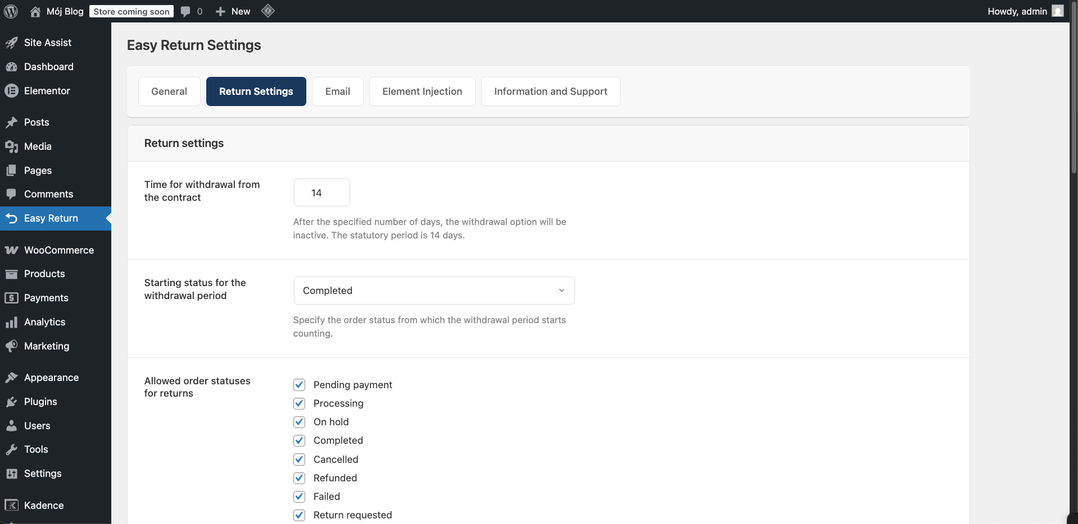Click the Kadence sidebar icon
1078x524 pixels.
coord(11,505)
